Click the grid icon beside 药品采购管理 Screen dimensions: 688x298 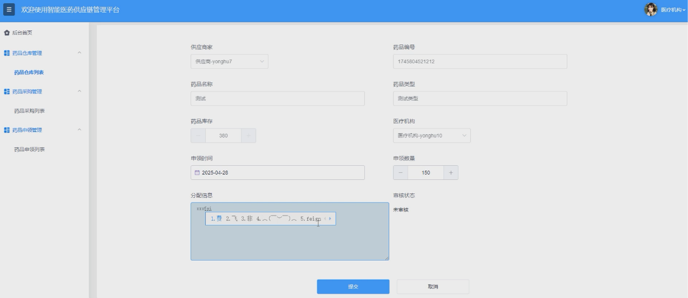tap(6, 92)
